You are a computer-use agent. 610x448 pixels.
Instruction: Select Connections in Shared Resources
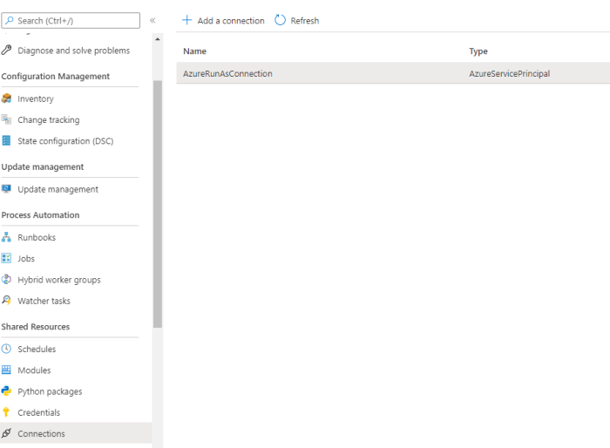(41, 433)
